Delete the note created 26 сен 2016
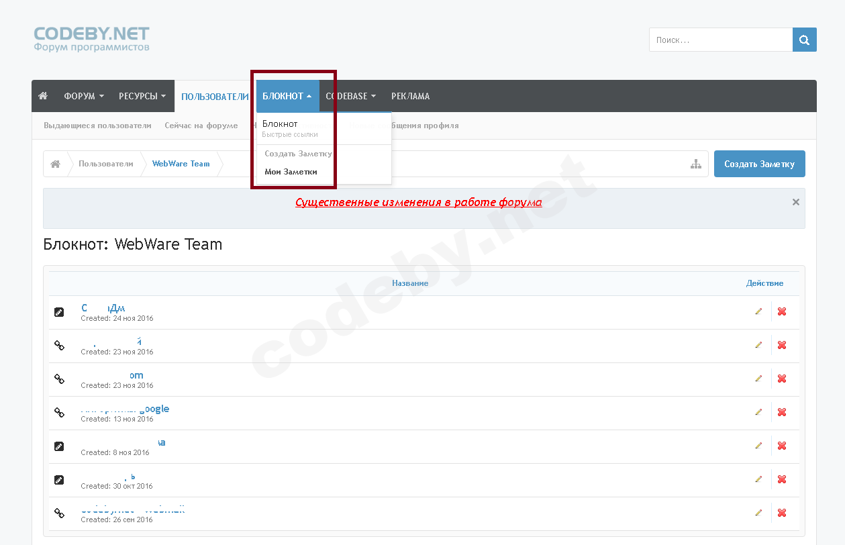 (782, 513)
